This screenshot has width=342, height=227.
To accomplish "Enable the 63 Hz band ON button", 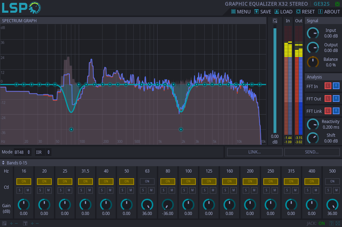I will [x=147, y=181].
